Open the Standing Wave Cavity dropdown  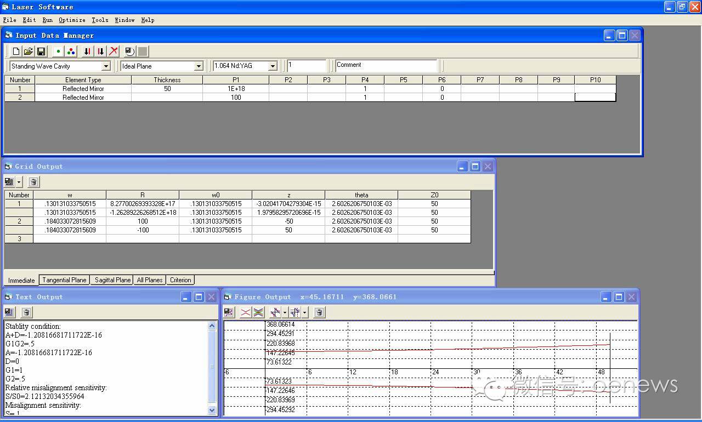coord(106,66)
